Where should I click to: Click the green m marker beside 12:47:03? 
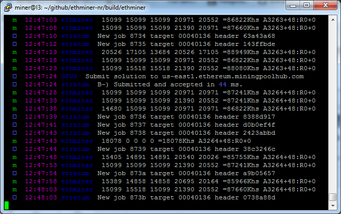pyautogui.click(x=15, y=20)
